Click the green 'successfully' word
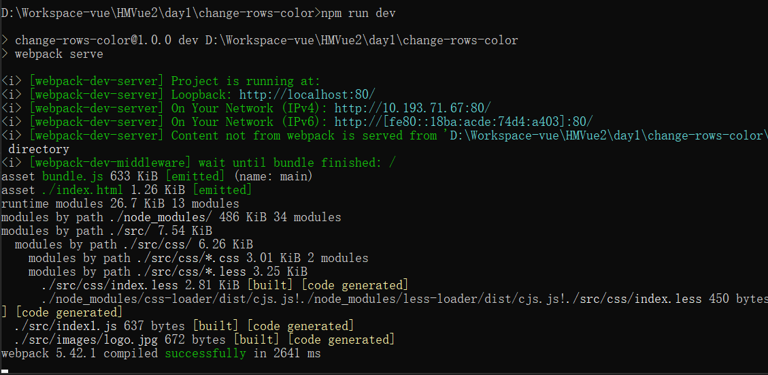The image size is (768, 375). (x=205, y=353)
